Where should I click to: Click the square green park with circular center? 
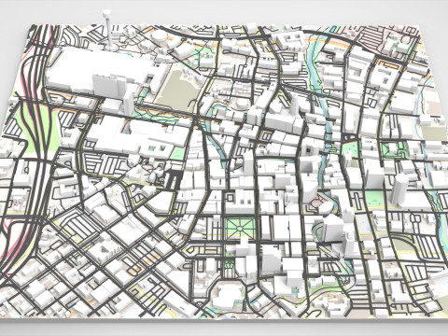(240, 229)
